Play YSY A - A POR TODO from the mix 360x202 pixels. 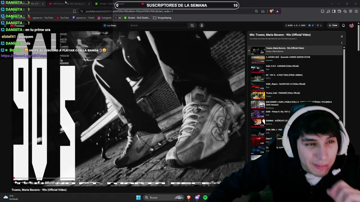(x=295, y=78)
